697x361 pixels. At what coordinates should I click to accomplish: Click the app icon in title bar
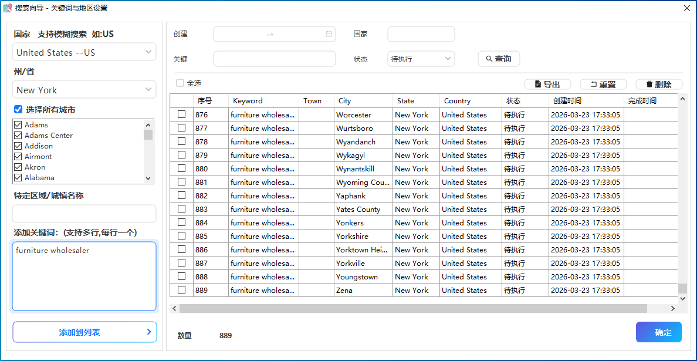[x=8, y=8]
